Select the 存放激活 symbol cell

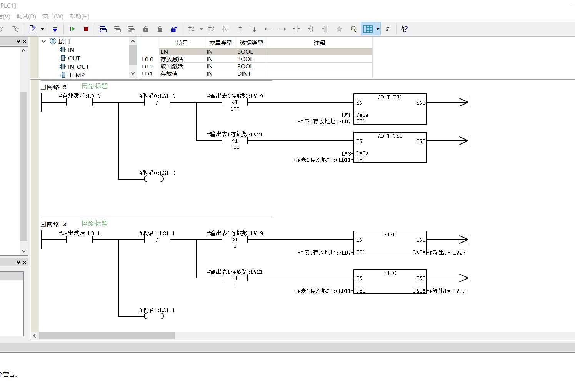click(182, 59)
